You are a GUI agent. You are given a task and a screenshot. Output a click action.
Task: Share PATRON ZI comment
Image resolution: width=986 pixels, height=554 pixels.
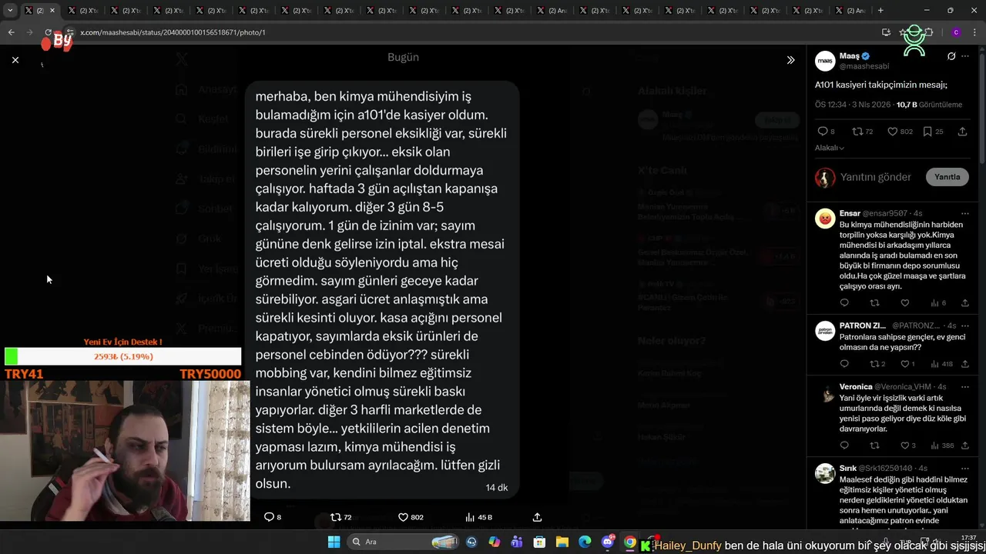pyautogui.click(x=964, y=364)
